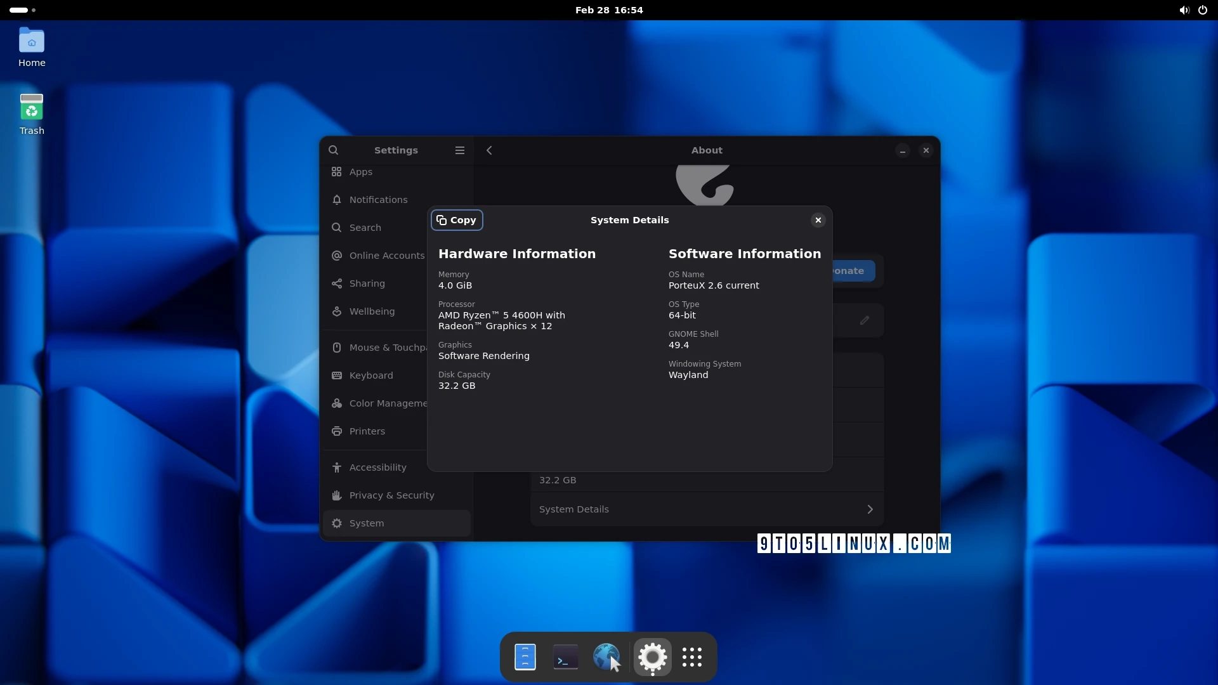This screenshot has height=685, width=1218.
Task: Click the power icon in the top bar
Action: [x=1203, y=10]
